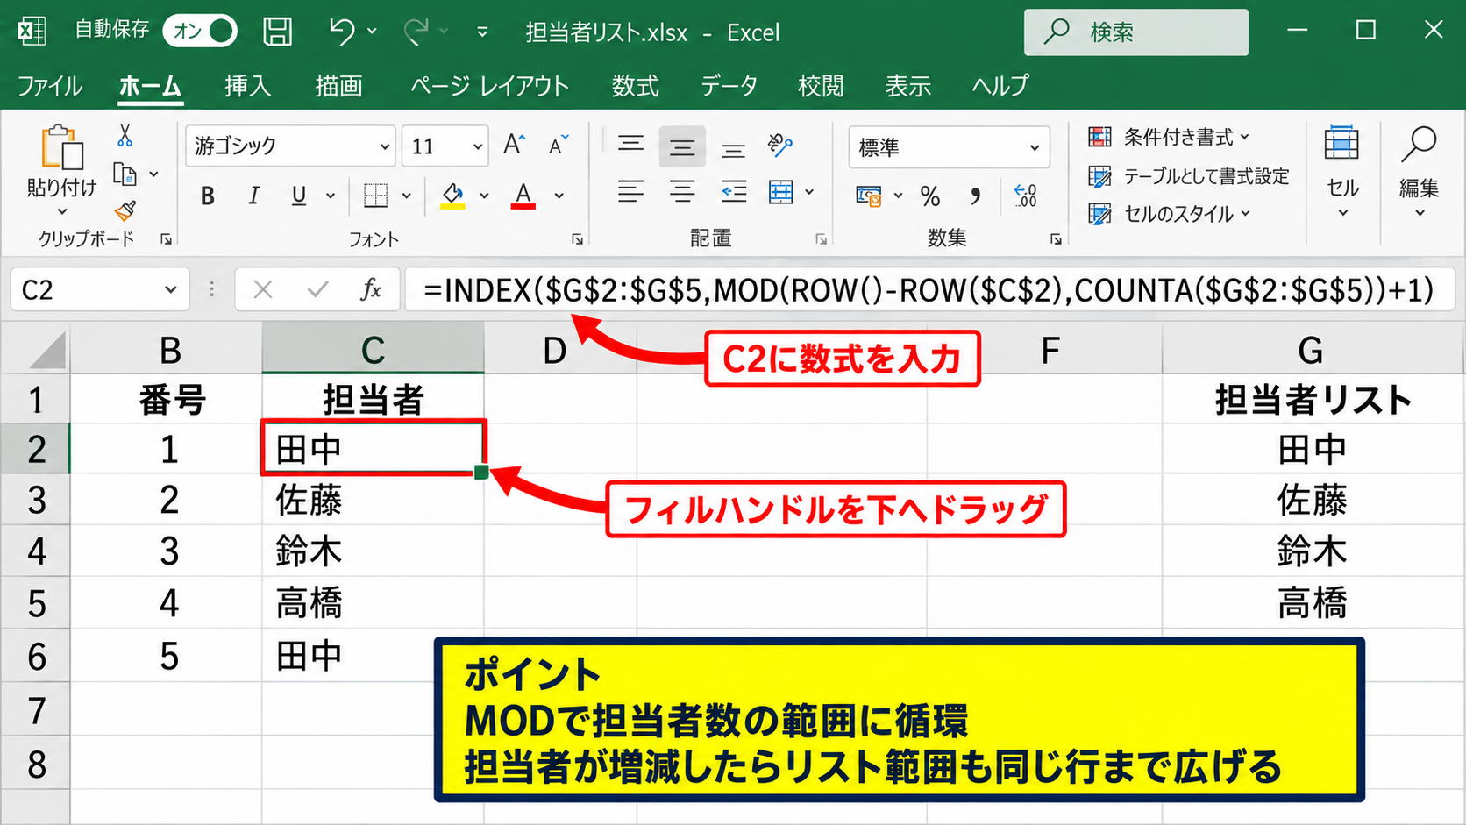Viewport: 1466px width, 825px height.
Task: Click the Save floppy disk icon
Action: tap(278, 32)
